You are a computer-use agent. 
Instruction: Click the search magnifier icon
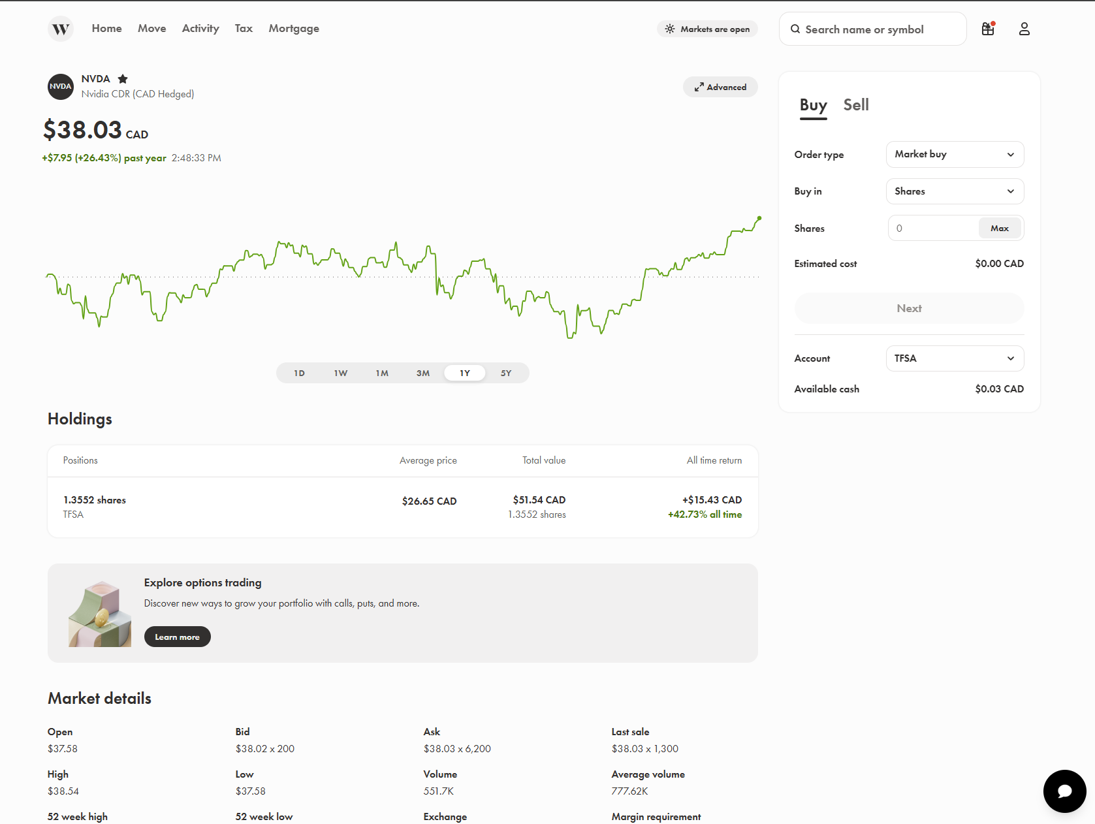(795, 29)
